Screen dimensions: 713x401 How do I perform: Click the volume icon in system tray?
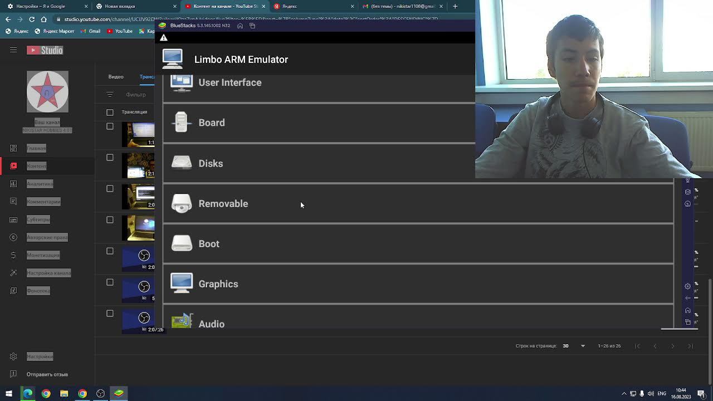pyautogui.click(x=651, y=394)
